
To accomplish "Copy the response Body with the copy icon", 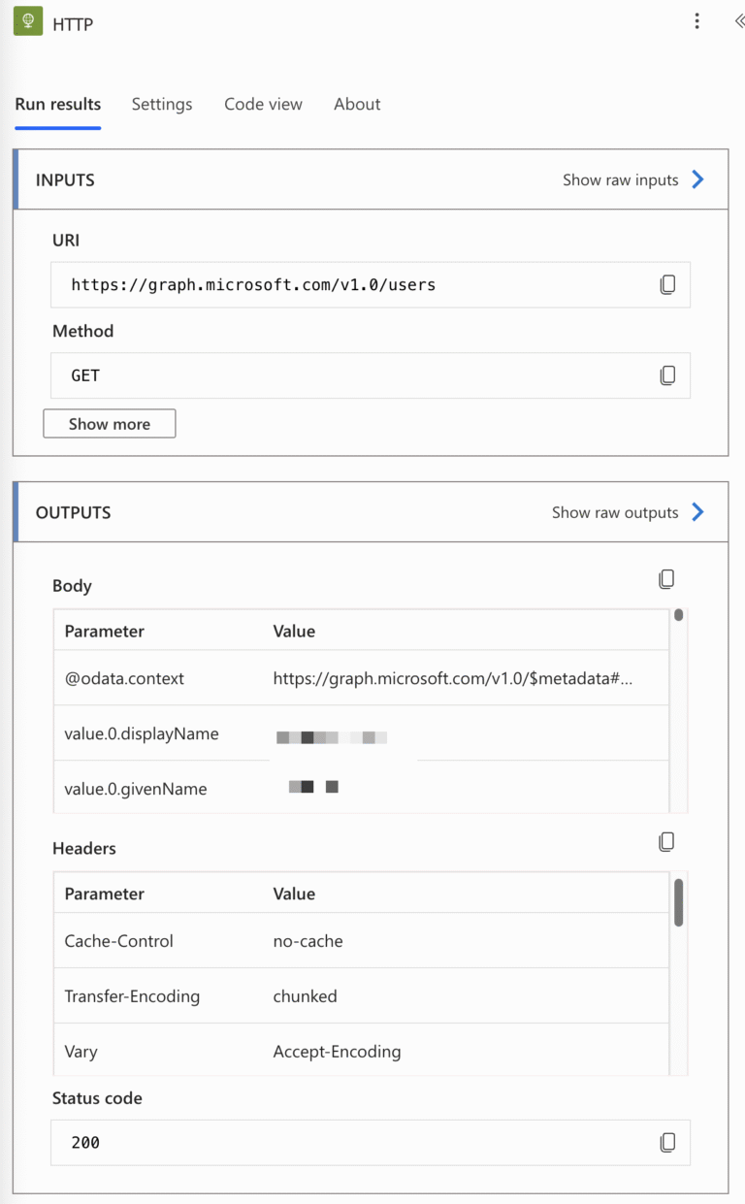I will pos(666,578).
